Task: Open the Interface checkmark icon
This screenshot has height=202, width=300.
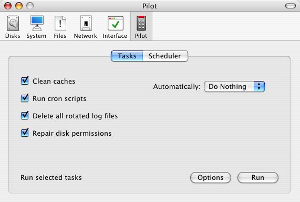Action: 116,23
